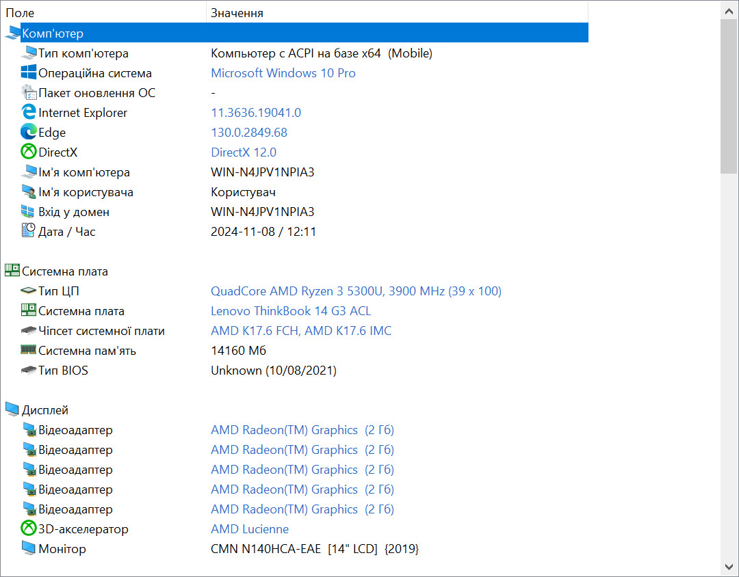Click the Системна пам'ять RAM icon
The image size is (739, 577).
click(x=29, y=350)
